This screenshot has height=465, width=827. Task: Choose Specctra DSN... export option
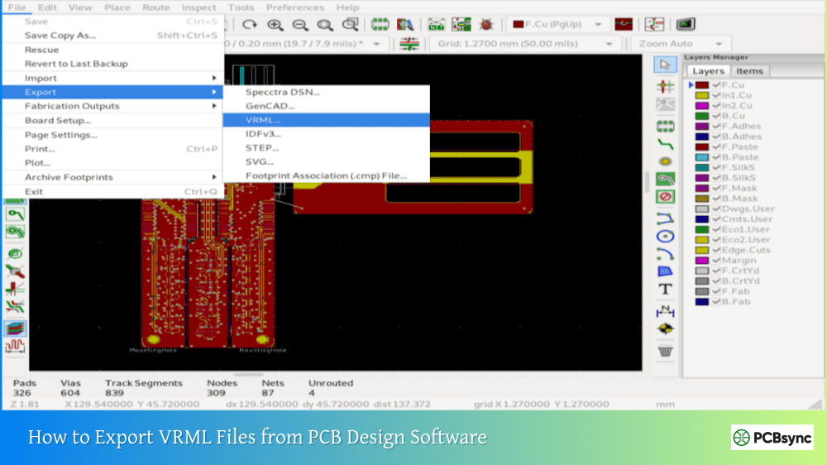coord(327,92)
